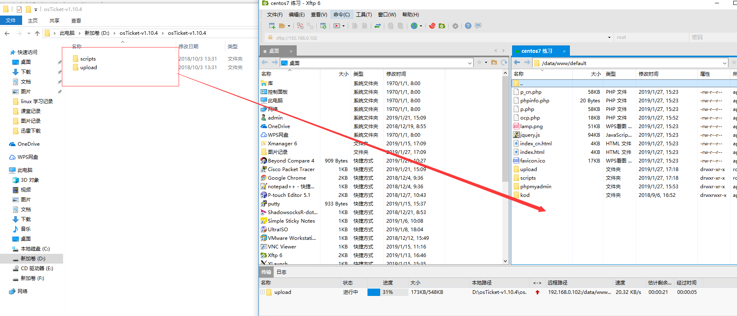The width and height of the screenshot is (737, 316).
Task: Select phpmyadmin folder in remote pane
Action: click(x=535, y=186)
